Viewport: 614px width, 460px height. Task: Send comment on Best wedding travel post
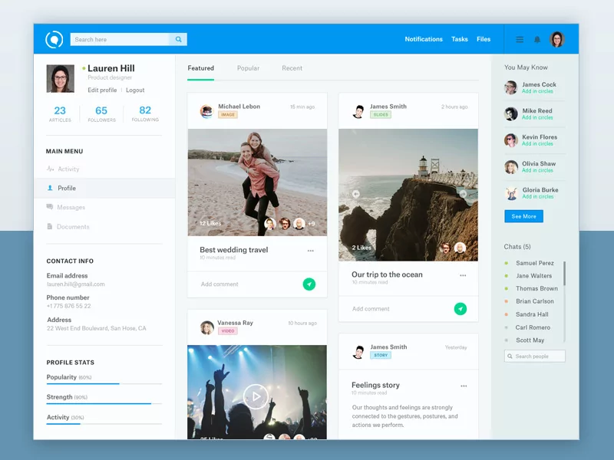[309, 284]
